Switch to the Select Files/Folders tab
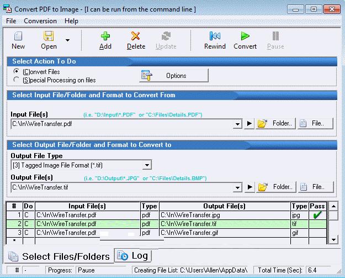Image resolution: width=345 pixels, height=278 pixels. click(x=59, y=256)
